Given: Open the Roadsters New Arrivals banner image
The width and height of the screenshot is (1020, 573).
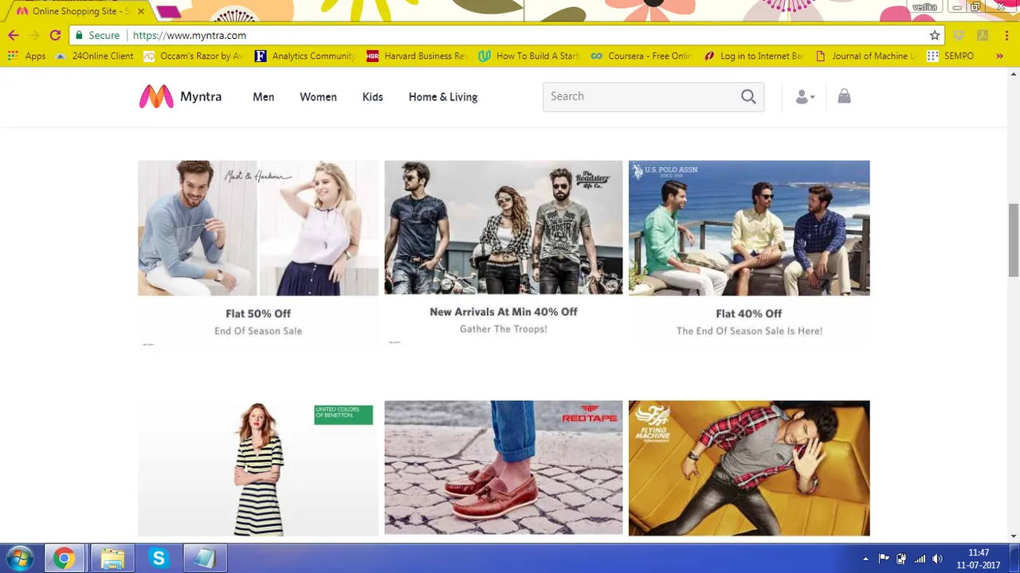Looking at the screenshot, I should (x=504, y=228).
